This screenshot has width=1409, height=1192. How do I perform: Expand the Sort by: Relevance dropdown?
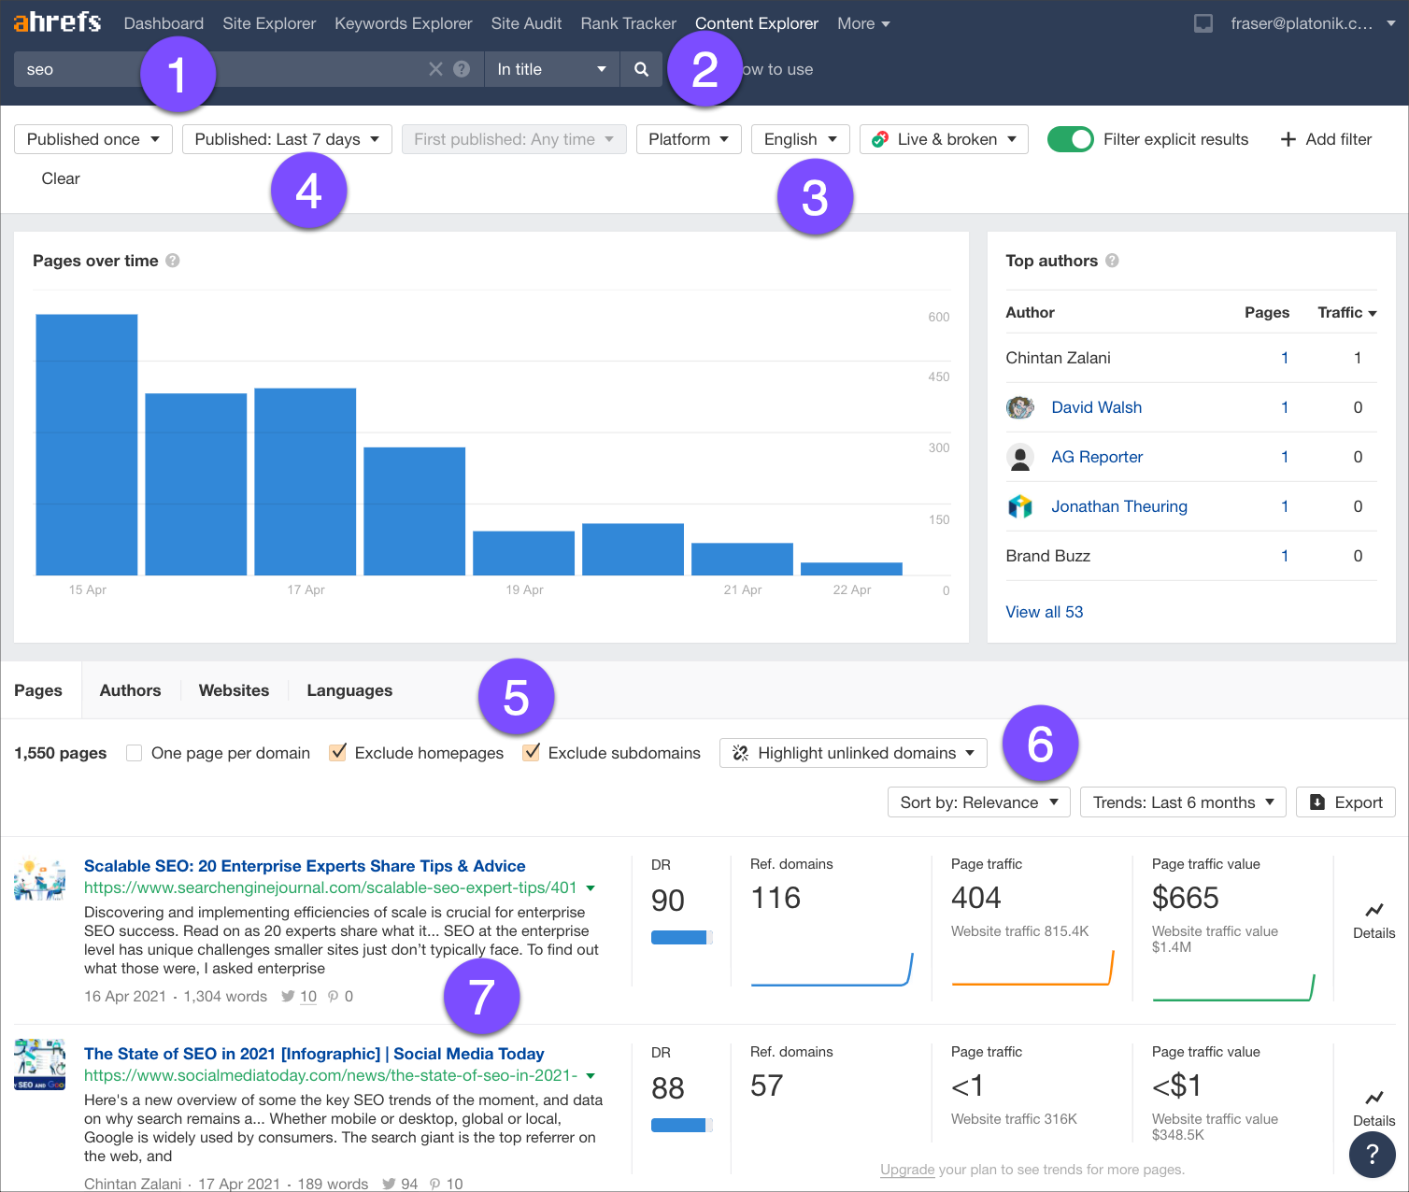tap(978, 802)
